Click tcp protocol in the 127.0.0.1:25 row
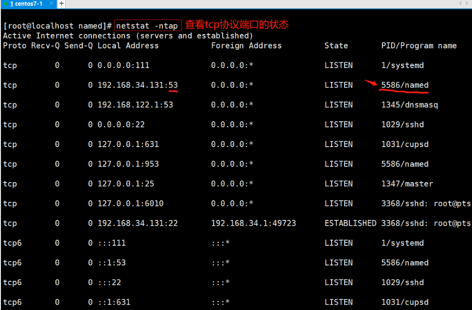 click(x=10, y=184)
